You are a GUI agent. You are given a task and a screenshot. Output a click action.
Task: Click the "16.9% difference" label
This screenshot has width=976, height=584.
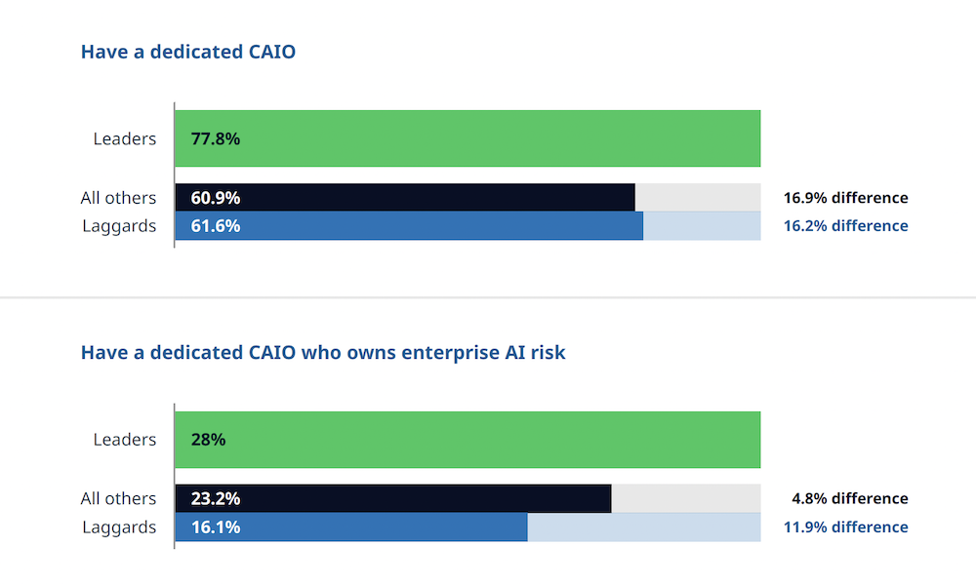pyautogui.click(x=845, y=198)
